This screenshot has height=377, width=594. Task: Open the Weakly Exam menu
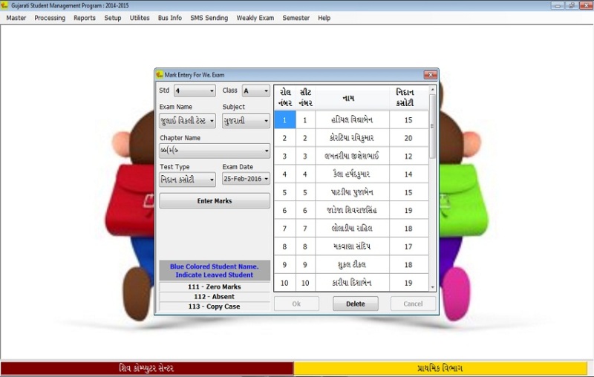coord(255,18)
